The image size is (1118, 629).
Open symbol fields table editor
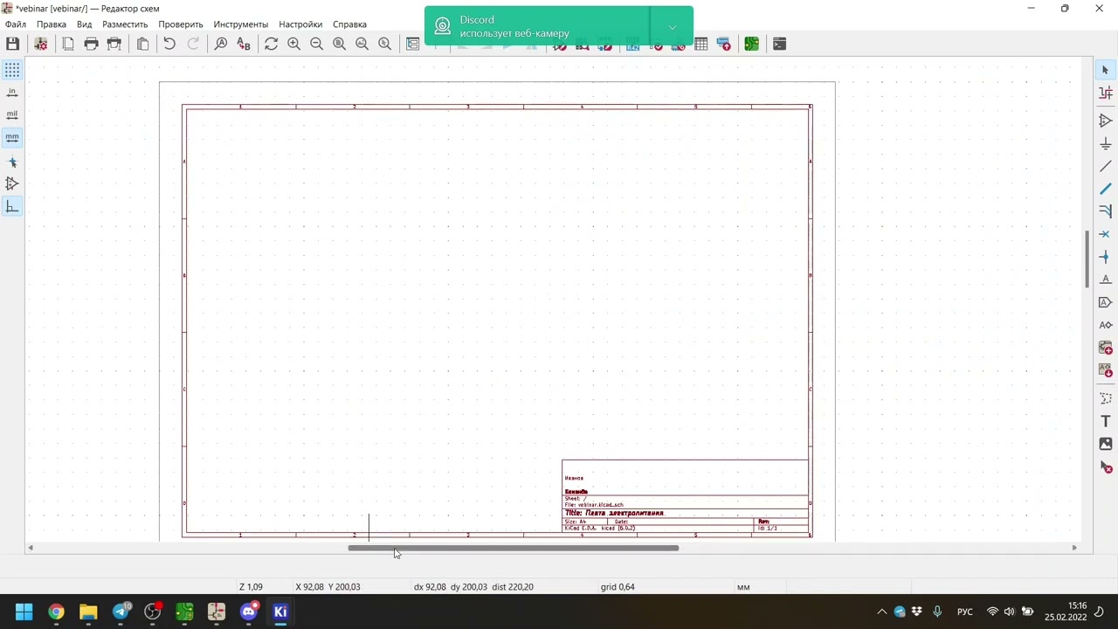pyautogui.click(x=700, y=44)
